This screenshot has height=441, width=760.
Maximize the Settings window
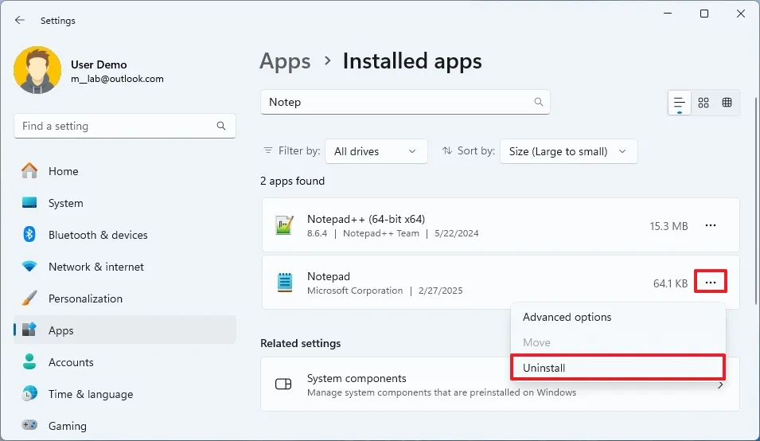[x=704, y=14]
